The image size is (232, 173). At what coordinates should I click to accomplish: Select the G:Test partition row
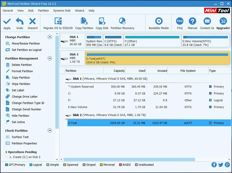149,123
